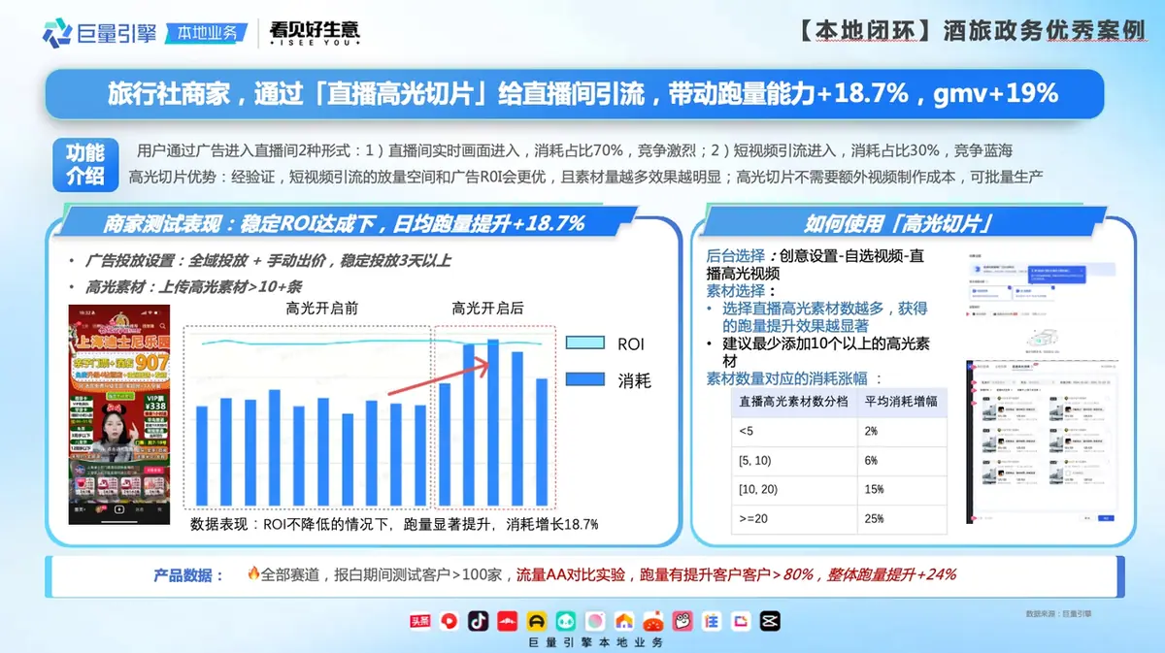This screenshot has height=653, width=1165.
Task: Click the green cartoon face icon
Action: point(566,620)
